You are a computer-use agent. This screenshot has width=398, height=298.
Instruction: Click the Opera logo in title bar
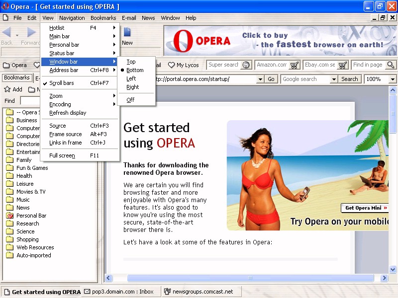pos(5,6)
